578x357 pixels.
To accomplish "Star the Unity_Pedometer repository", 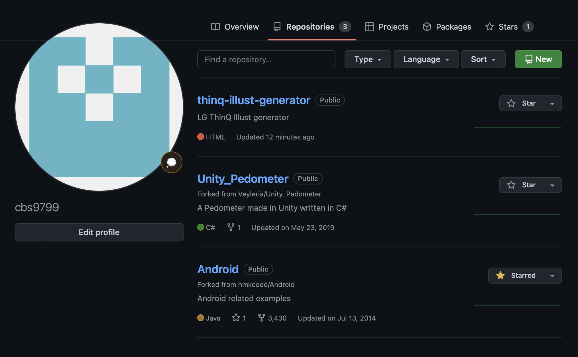I will 521,185.
